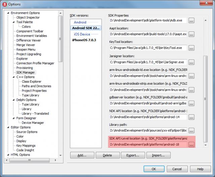Select Android SDK 22... in SDK versions
The image size is (215, 177).
click(x=86, y=28)
